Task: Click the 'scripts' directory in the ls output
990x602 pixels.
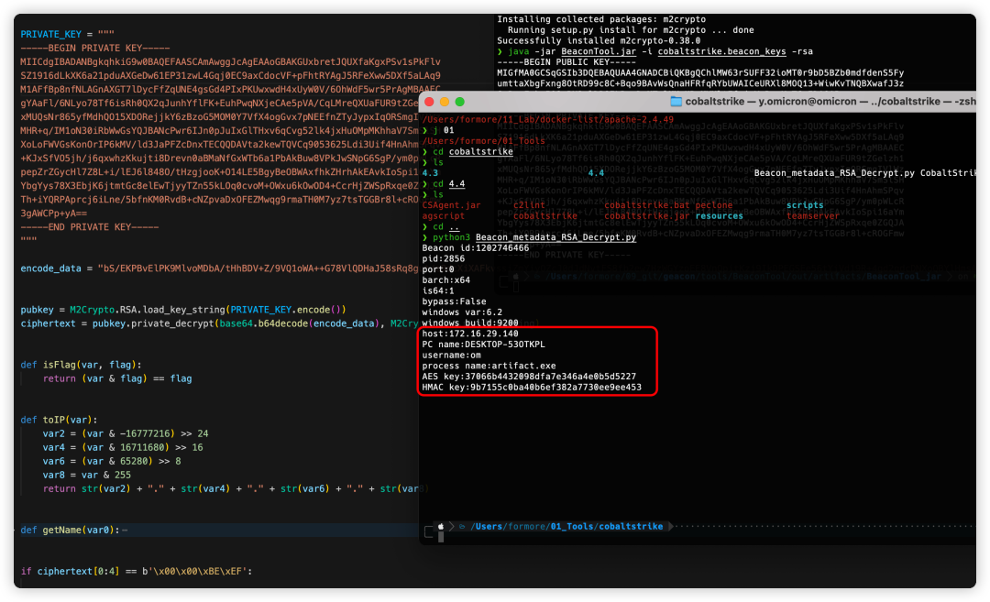Action: [805, 205]
